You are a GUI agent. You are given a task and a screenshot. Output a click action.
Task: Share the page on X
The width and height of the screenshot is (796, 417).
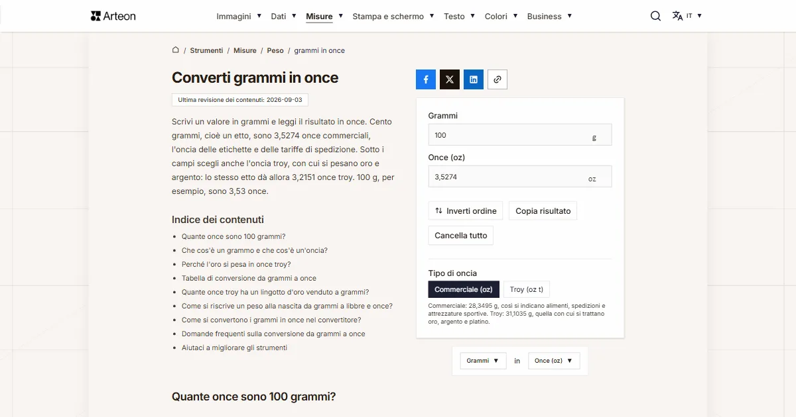(x=450, y=79)
